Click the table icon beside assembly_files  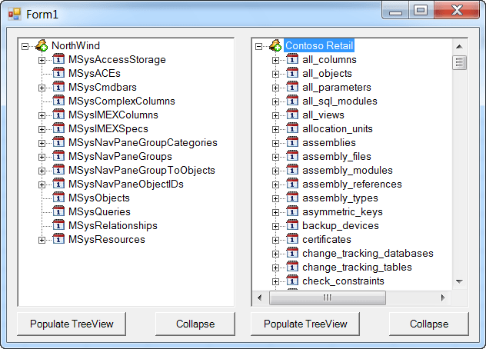tap(292, 155)
